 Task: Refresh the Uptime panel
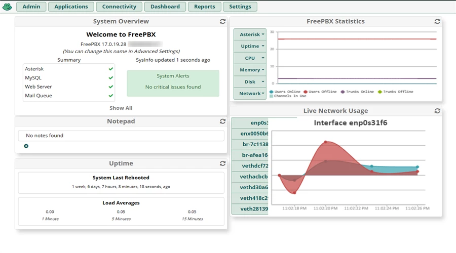click(222, 163)
